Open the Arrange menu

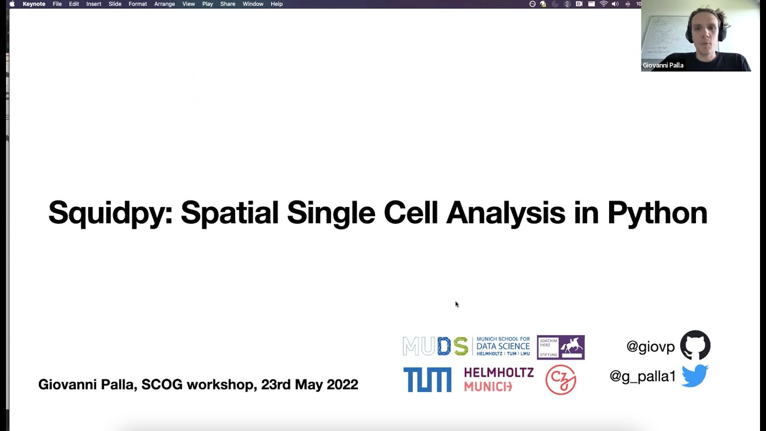tap(165, 4)
